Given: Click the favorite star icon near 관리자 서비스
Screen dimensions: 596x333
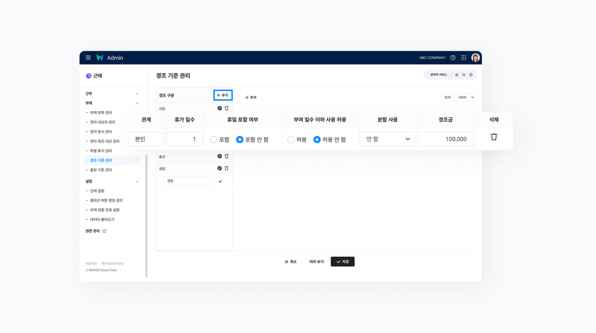Looking at the screenshot, I should coord(456,75).
